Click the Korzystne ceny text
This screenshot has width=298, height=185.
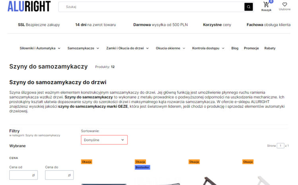point(217,25)
